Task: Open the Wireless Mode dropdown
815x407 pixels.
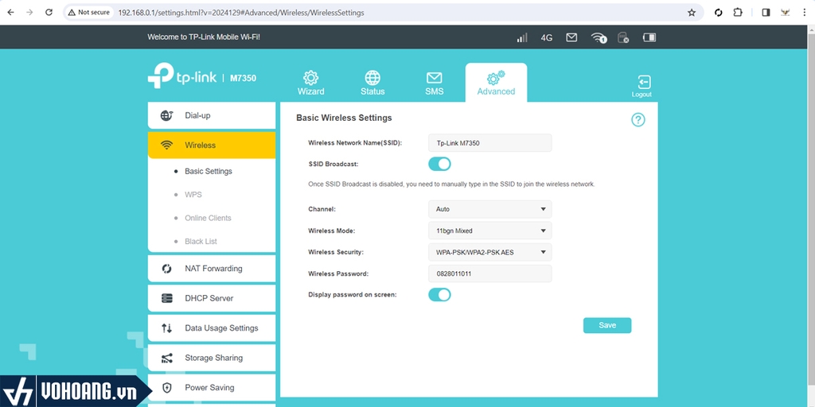Action: (x=489, y=231)
